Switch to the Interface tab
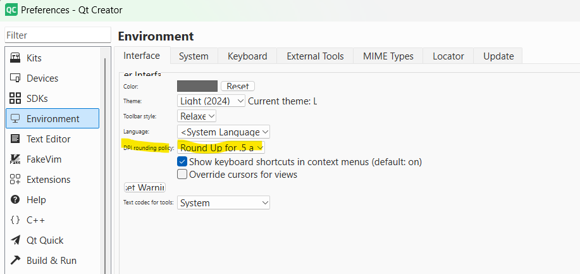Screen dimensions: 580x274 pos(142,56)
